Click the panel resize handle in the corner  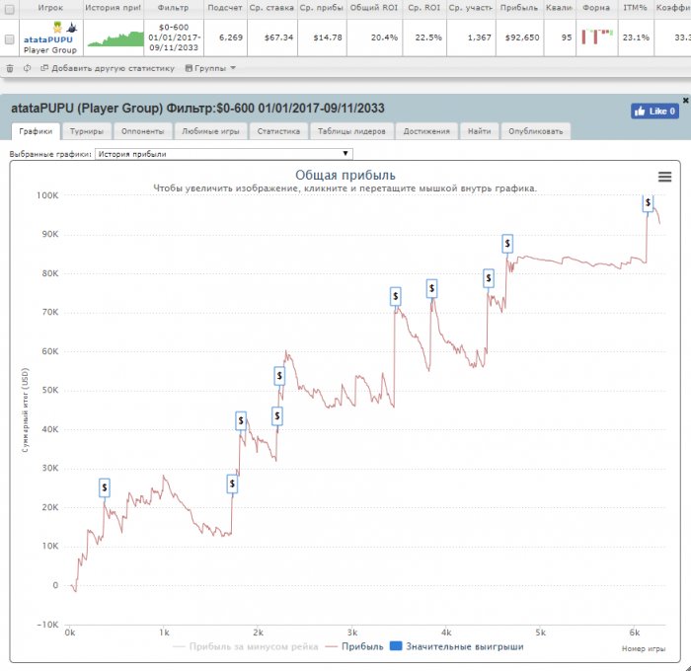687,667
